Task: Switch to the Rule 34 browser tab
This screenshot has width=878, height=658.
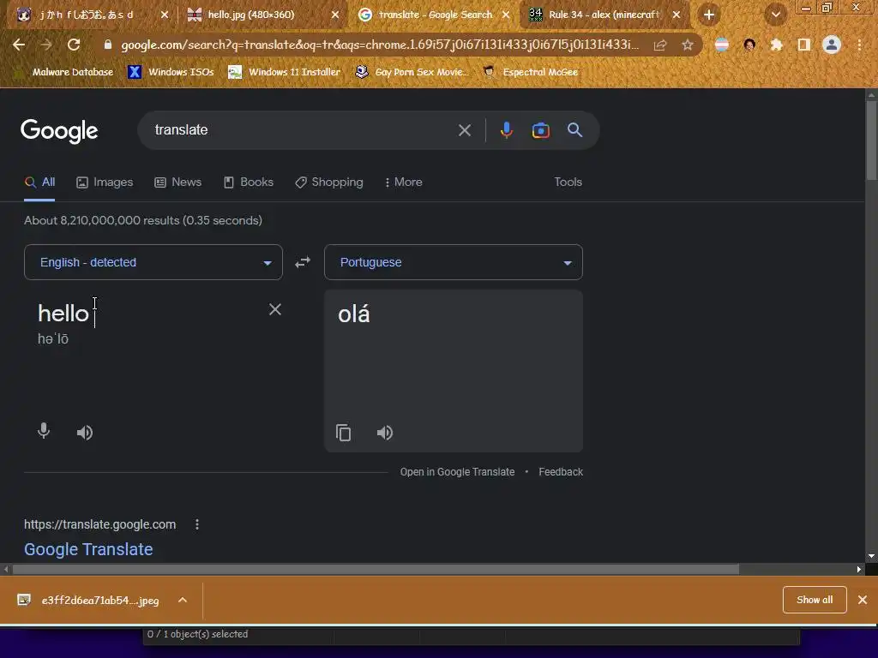Action: tap(604, 15)
